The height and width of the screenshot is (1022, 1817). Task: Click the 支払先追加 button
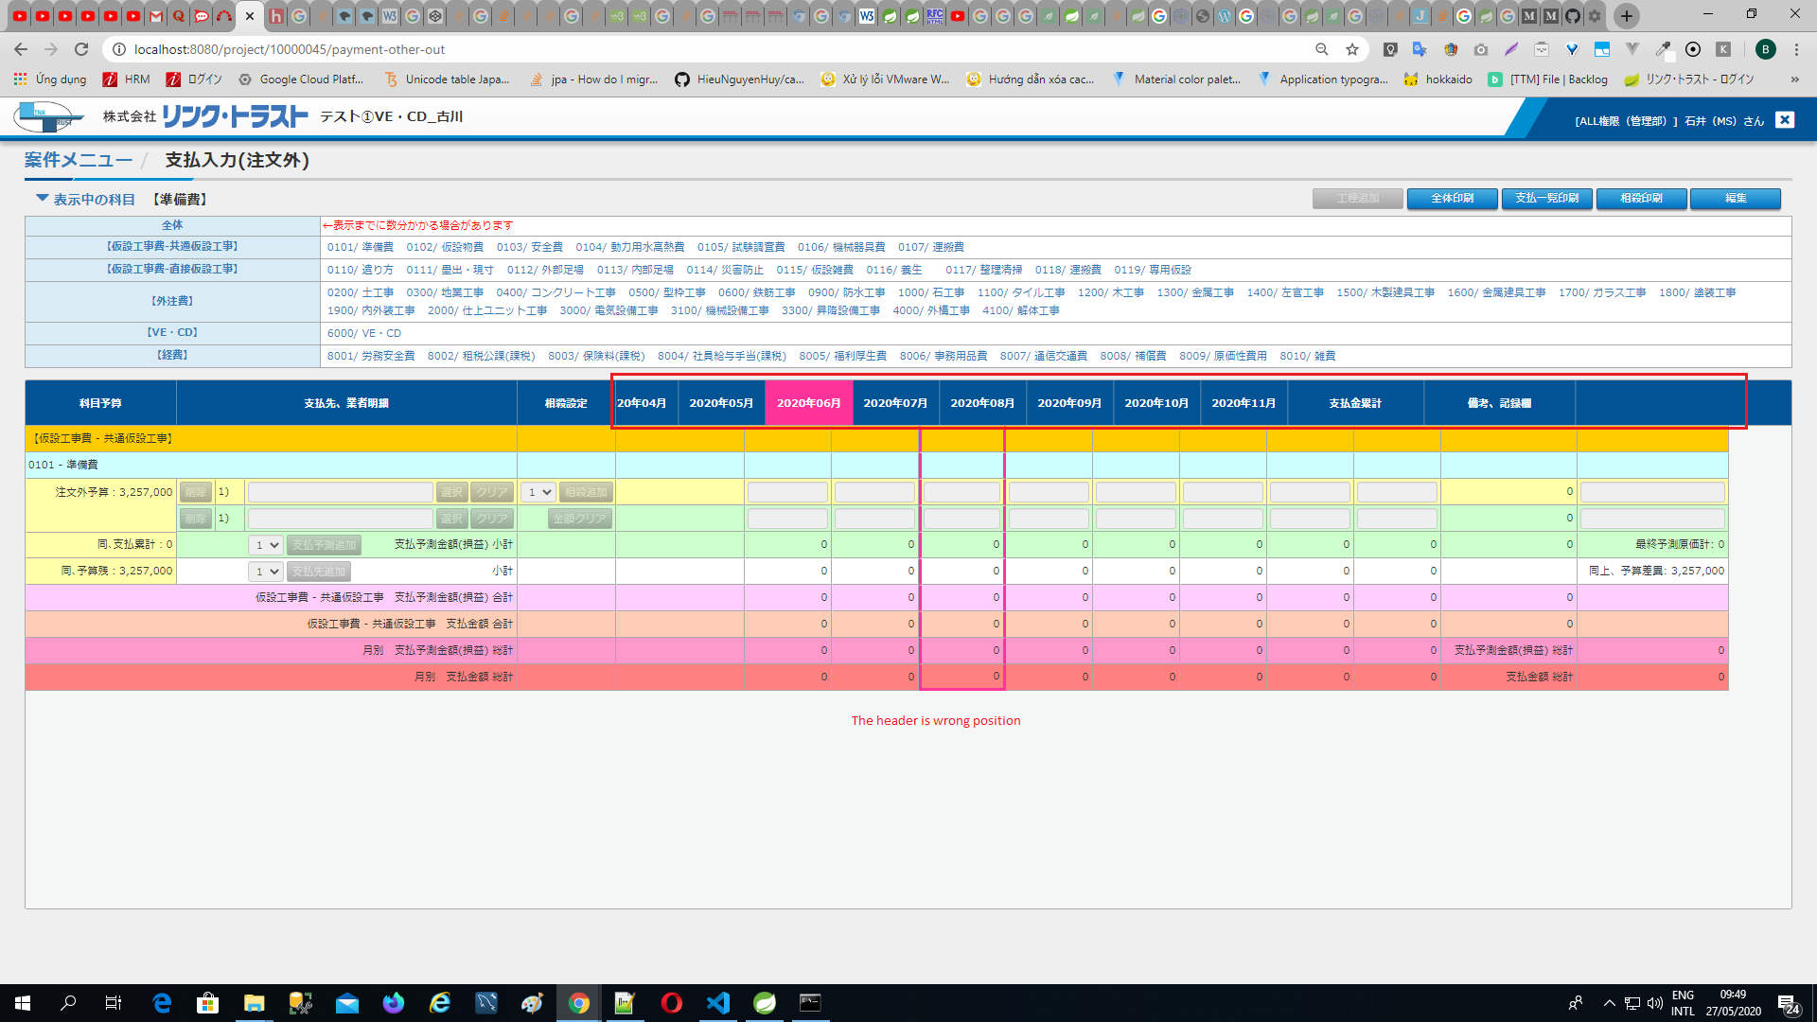(x=319, y=572)
